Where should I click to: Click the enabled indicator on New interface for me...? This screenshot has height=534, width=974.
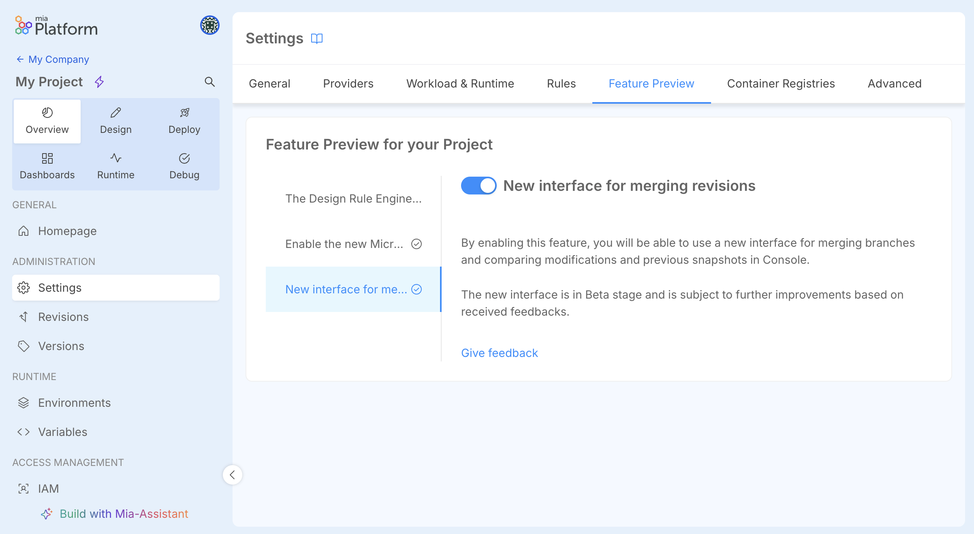pyautogui.click(x=417, y=289)
